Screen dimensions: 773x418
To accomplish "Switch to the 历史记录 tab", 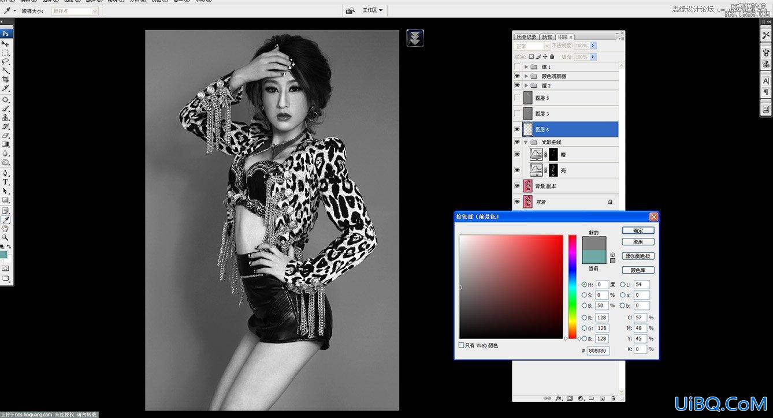I will (x=526, y=37).
